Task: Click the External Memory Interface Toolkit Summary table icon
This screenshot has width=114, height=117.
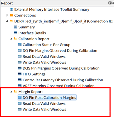Action: (11, 9)
